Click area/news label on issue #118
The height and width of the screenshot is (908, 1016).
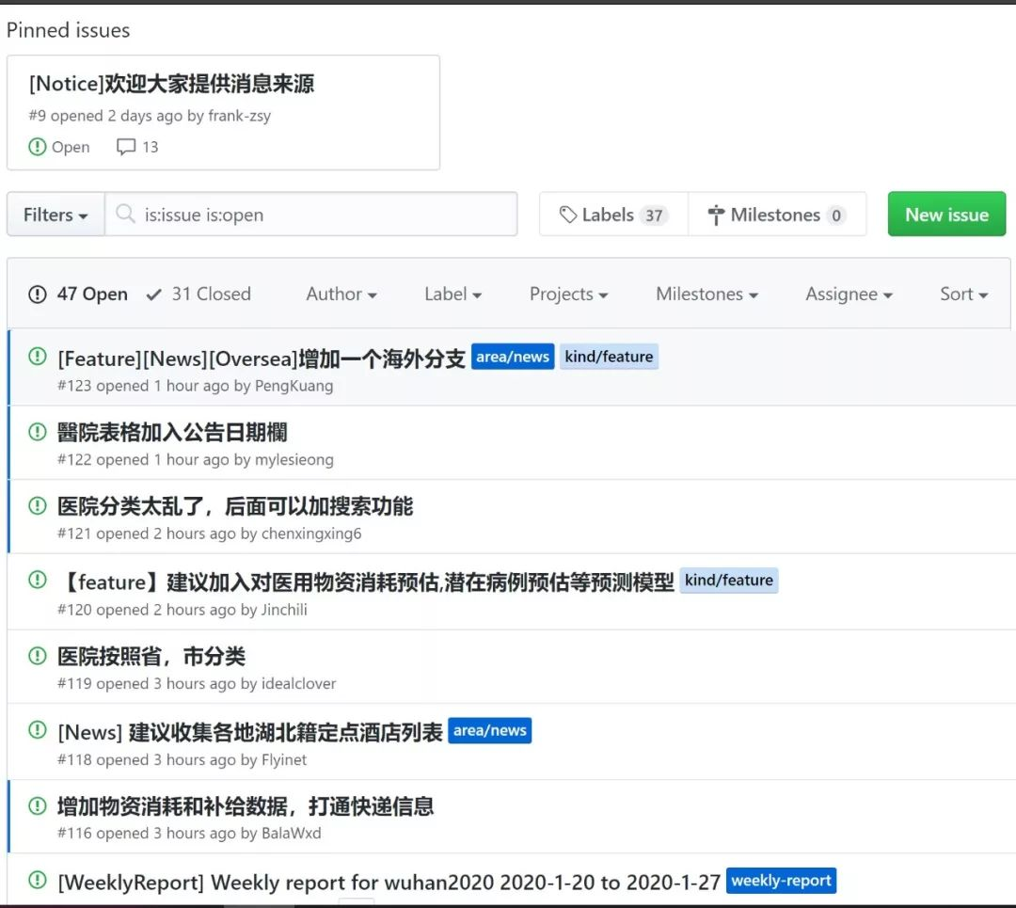click(x=490, y=730)
